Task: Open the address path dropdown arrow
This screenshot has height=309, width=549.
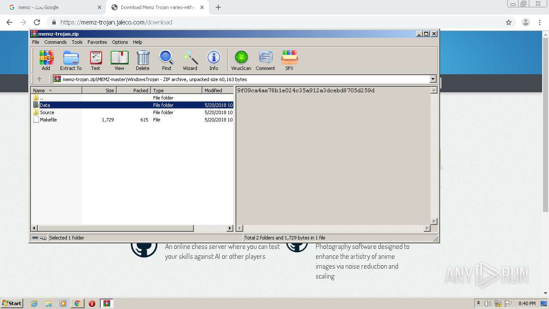Action: point(433,79)
